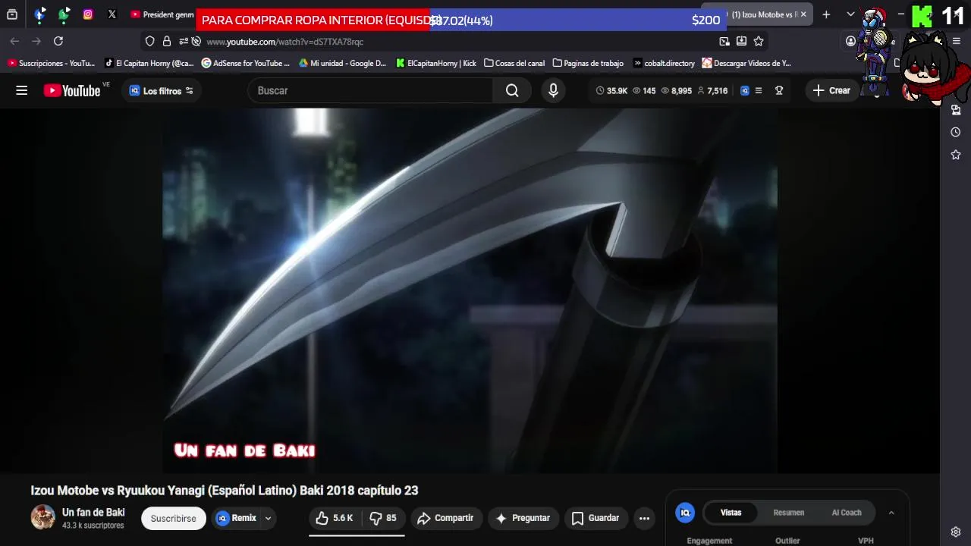Open the ElCapitanHorny | Kick bookmark
The height and width of the screenshot is (546, 971).
tap(436, 63)
